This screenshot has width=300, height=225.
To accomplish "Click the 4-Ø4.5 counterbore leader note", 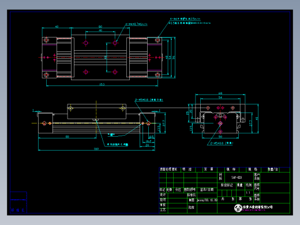I will click(x=185, y=19).
